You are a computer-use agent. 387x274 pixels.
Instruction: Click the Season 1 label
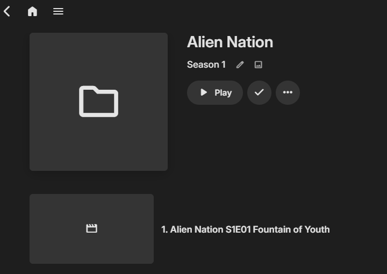(x=206, y=64)
